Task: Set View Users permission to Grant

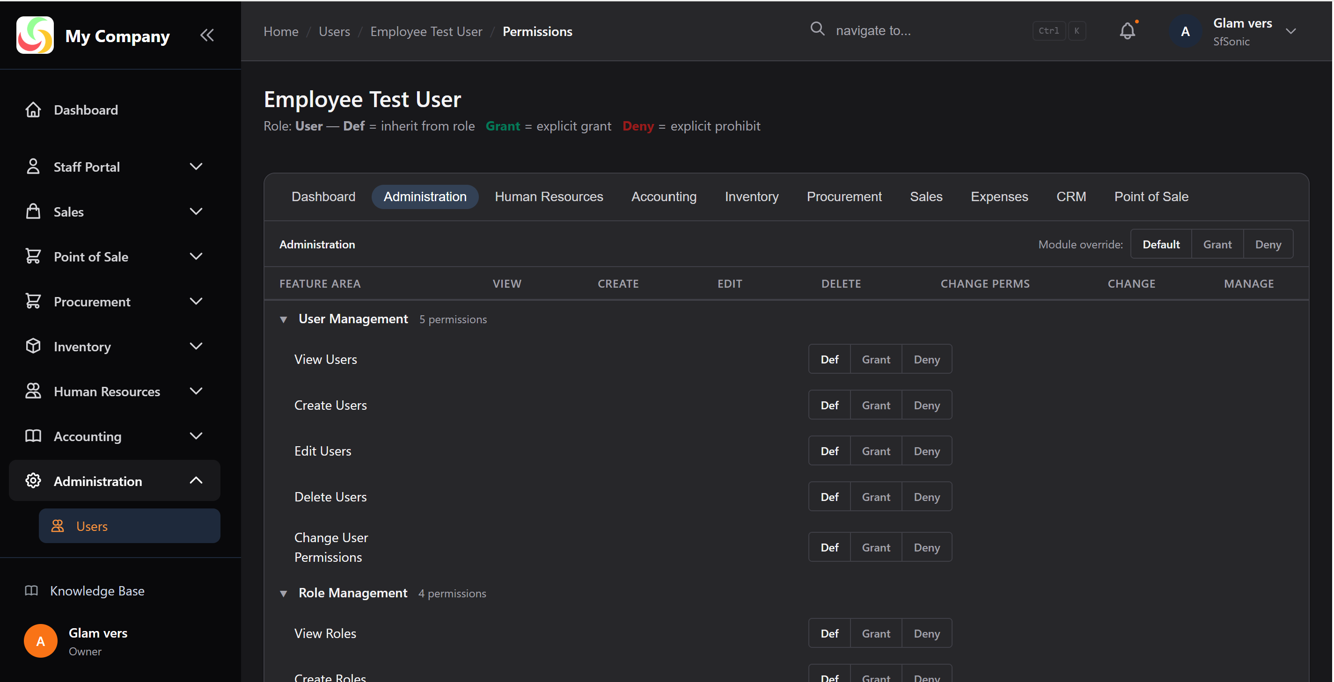Action: [x=876, y=359]
